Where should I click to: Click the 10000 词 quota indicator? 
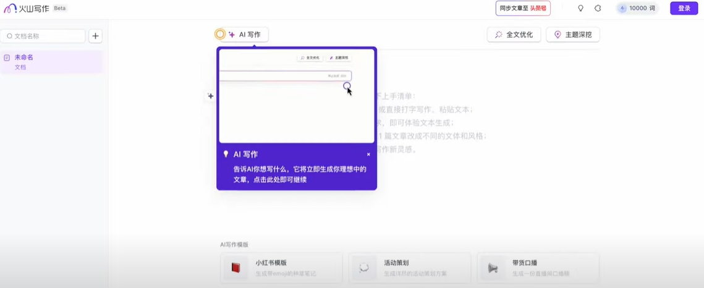pyautogui.click(x=637, y=8)
